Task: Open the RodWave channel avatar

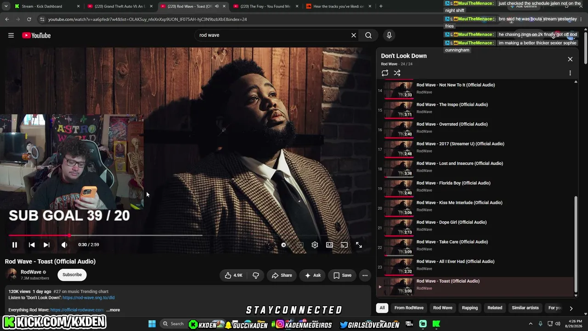Action: 11,274
